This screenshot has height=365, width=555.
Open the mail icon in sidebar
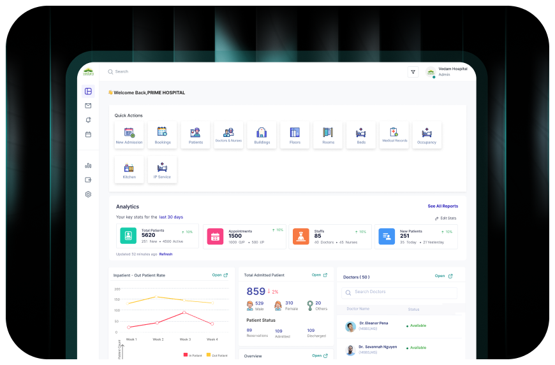88,106
